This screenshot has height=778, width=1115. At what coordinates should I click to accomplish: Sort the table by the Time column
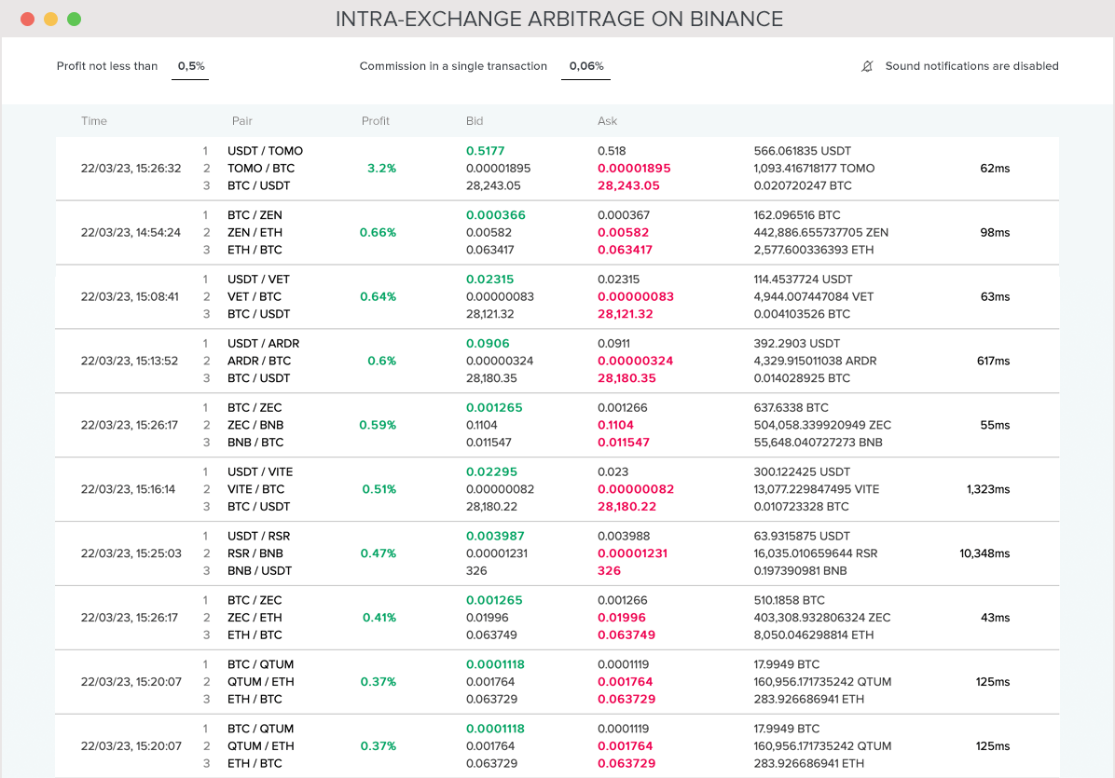tap(95, 121)
